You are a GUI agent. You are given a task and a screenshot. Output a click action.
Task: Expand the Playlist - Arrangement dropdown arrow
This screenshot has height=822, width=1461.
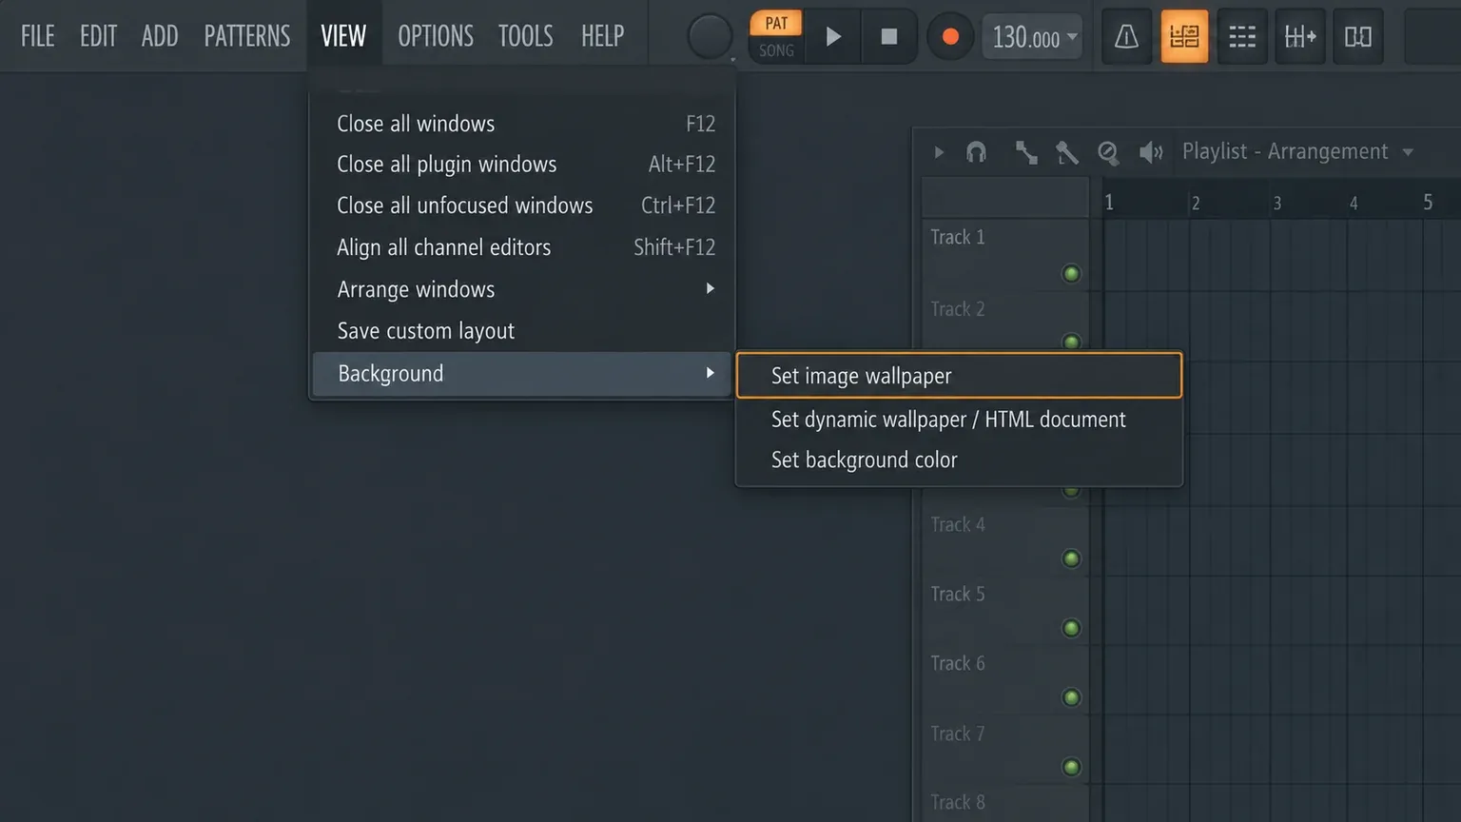point(1408,152)
